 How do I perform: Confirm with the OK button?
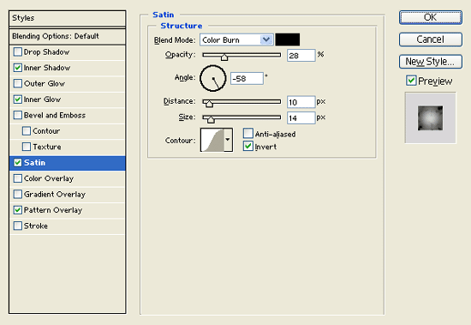(x=431, y=17)
